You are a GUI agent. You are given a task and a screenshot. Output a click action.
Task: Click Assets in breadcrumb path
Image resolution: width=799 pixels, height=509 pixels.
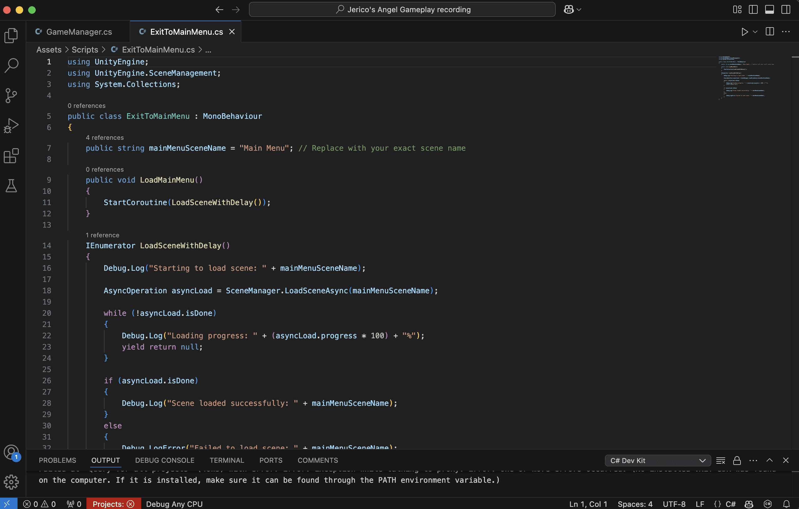pyautogui.click(x=49, y=50)
